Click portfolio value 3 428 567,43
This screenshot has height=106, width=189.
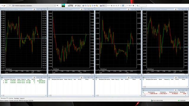click(x=154, y=94)
